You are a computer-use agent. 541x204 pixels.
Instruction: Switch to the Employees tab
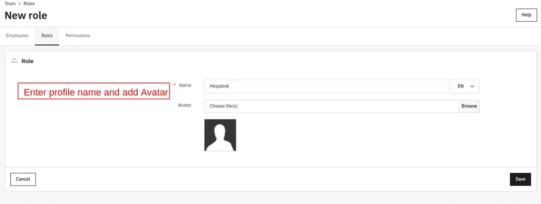point(17,36)
